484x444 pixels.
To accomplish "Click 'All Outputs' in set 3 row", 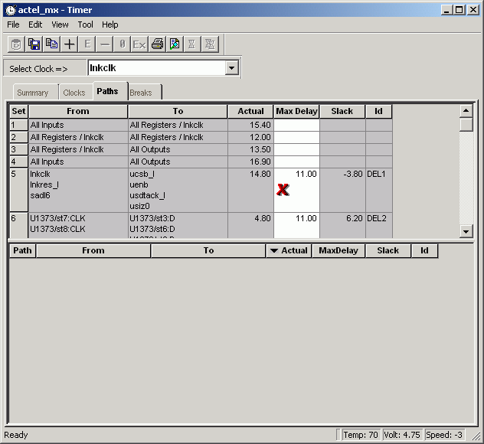I will point(150,149).
